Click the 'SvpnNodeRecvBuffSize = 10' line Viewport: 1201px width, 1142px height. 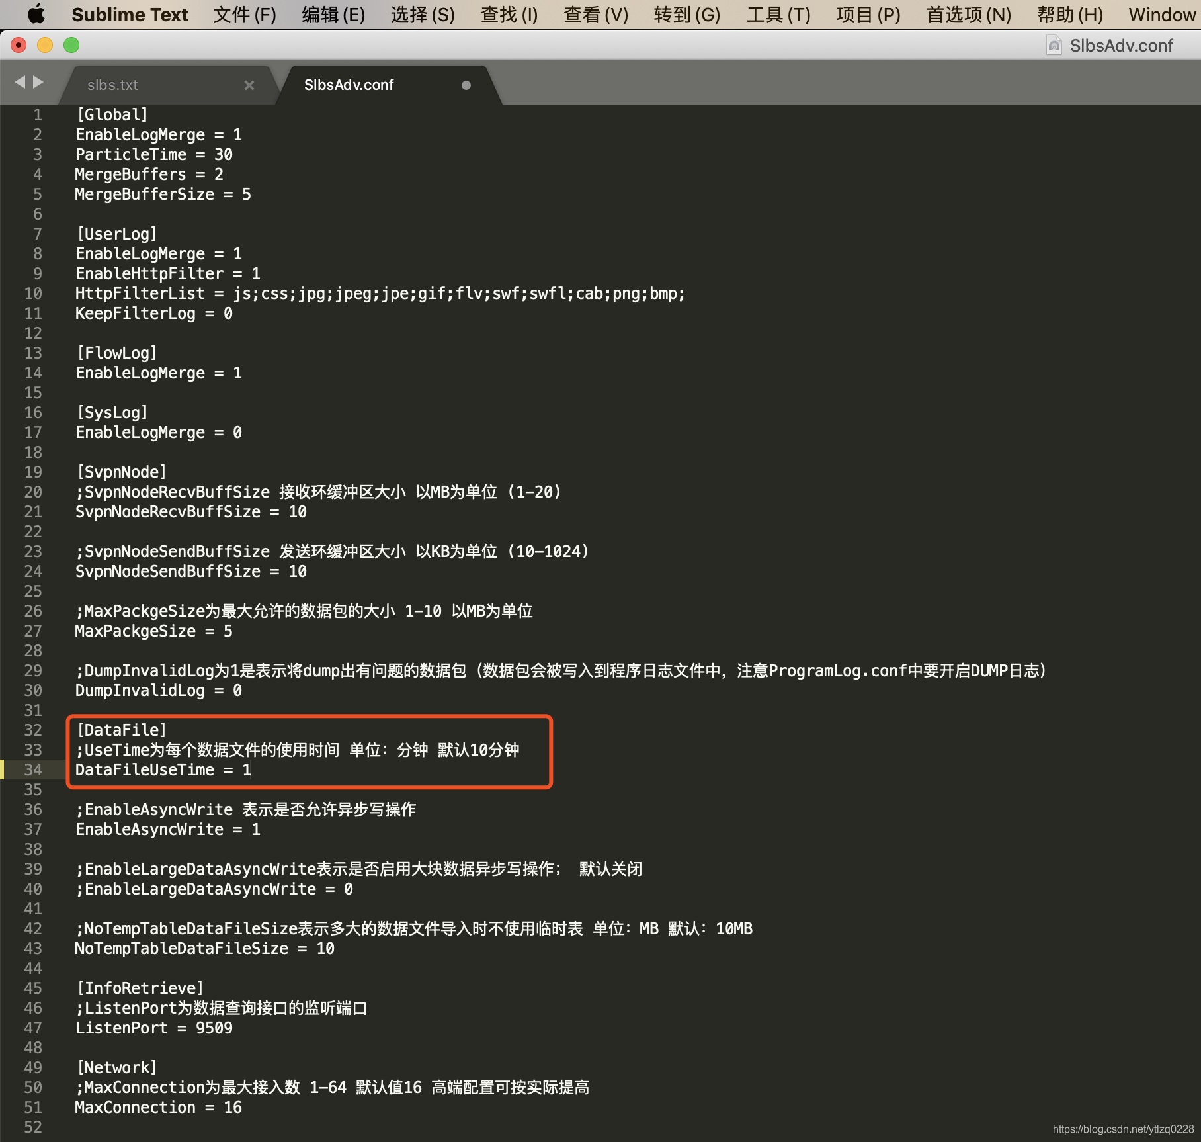190,511
